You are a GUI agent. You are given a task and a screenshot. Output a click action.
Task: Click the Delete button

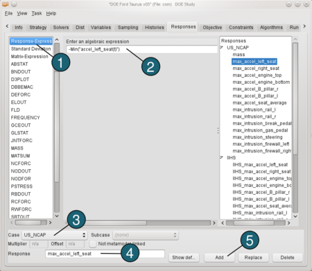pyautogui.click(x=287, y=257)
